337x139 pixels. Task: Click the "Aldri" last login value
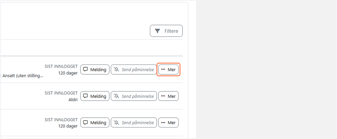pos(73,99)
